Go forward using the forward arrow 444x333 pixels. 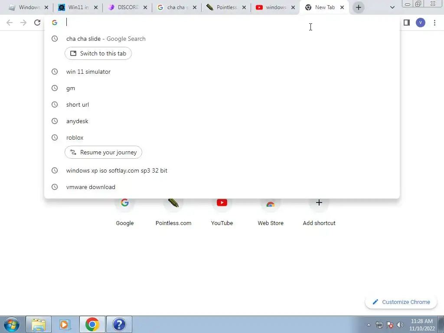point(23,23)
